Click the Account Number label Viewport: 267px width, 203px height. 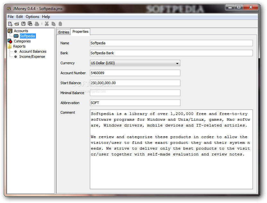click(x=73, y=73)
